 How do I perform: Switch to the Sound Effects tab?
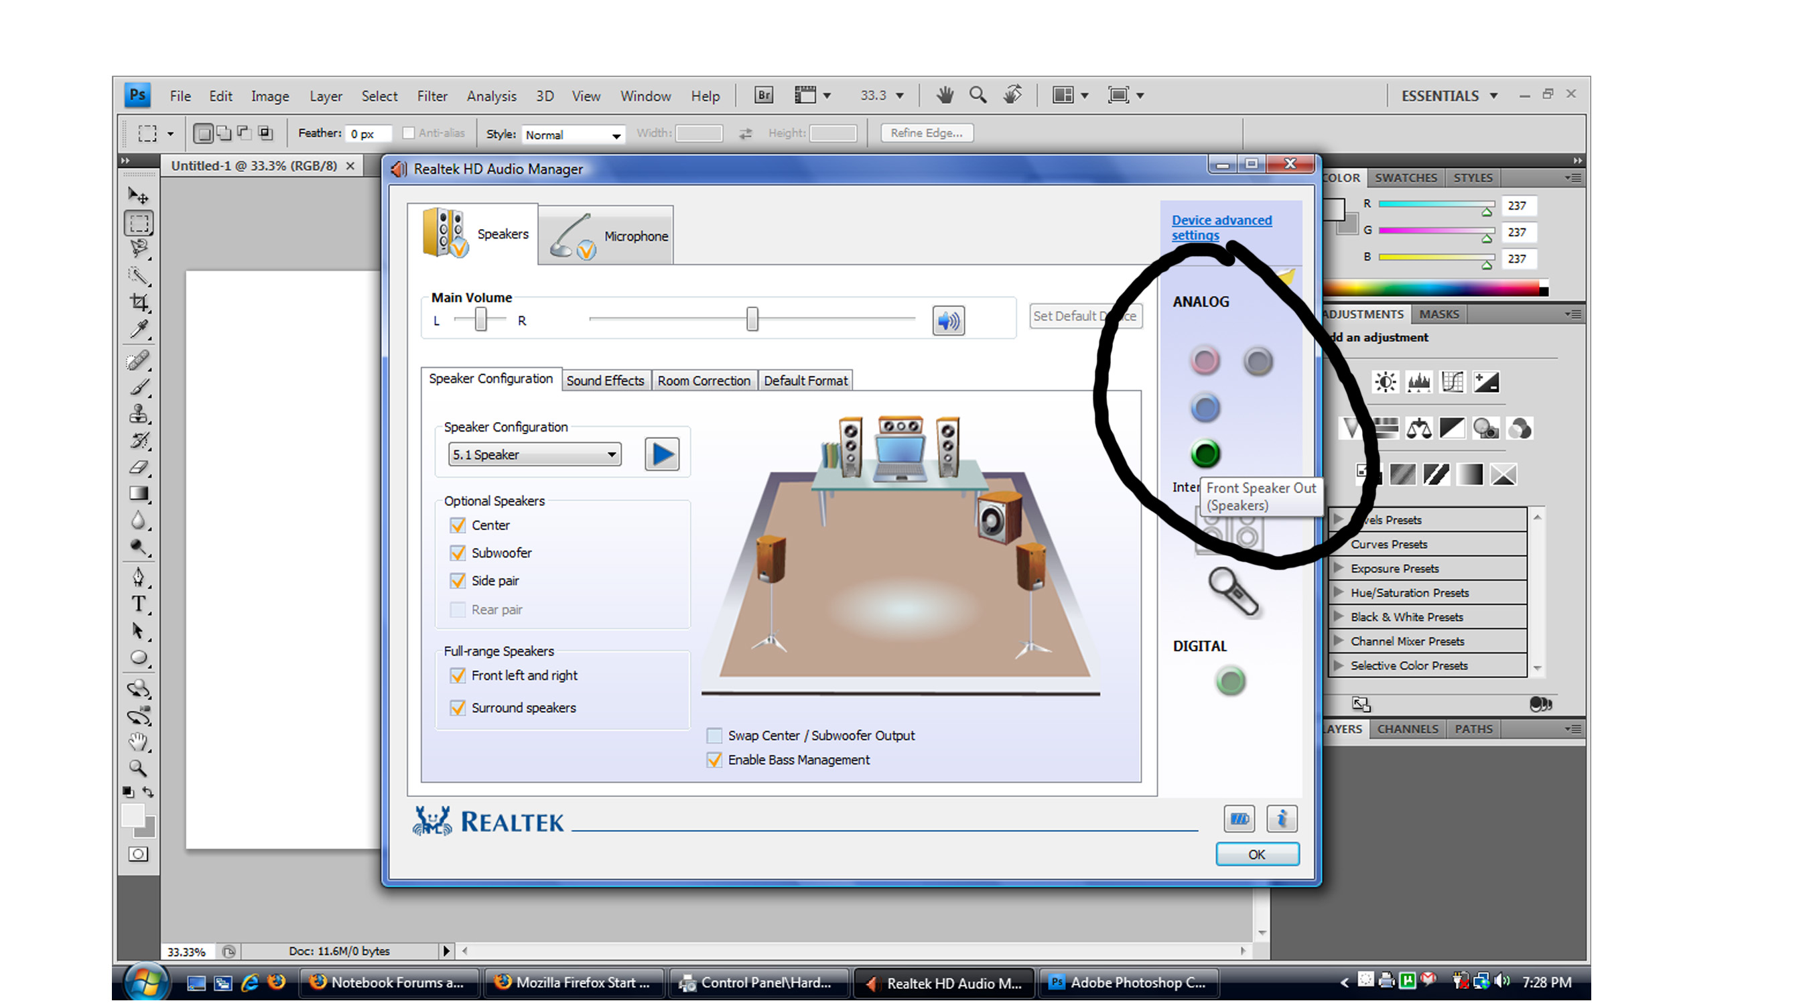[605, 381]
